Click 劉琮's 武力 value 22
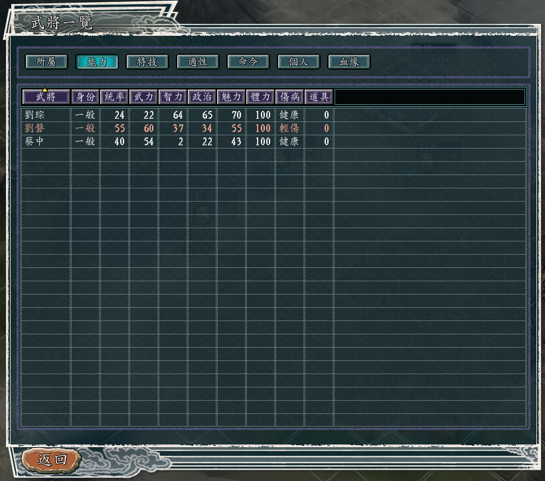 click(149, 115)
